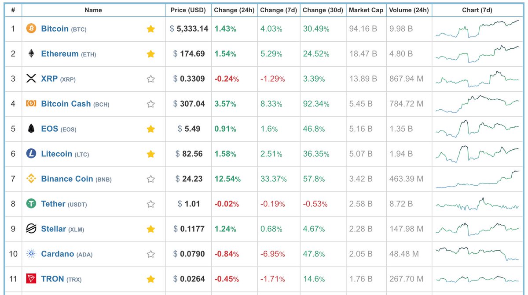Open the Ethereum (ETH) link
The width and height of the screenshot is (528, 295).
click(69, 54)
